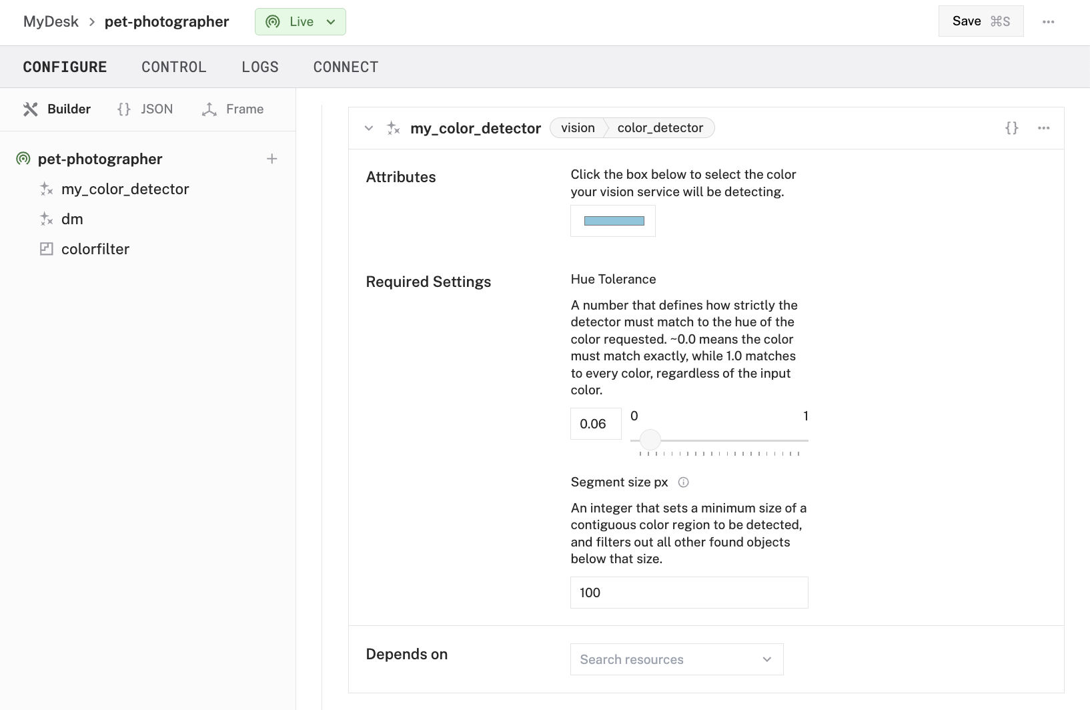This screenshot has width=1090, height=710.
Task: Click the Segment size info icon
Action: point(683,482)
